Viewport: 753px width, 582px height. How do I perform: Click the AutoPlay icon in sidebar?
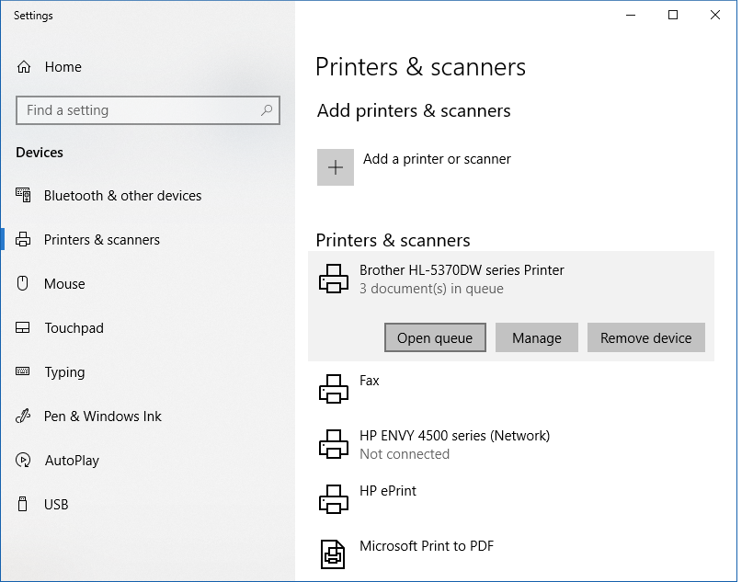[x=24, y=461]
